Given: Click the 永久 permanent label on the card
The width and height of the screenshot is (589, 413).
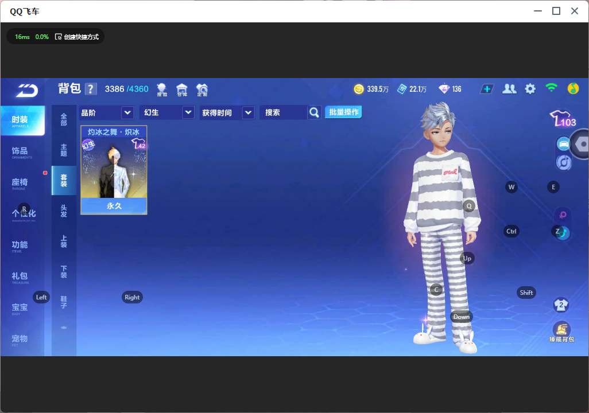Looking at the screenshot, I should click(x=114, y=206).
